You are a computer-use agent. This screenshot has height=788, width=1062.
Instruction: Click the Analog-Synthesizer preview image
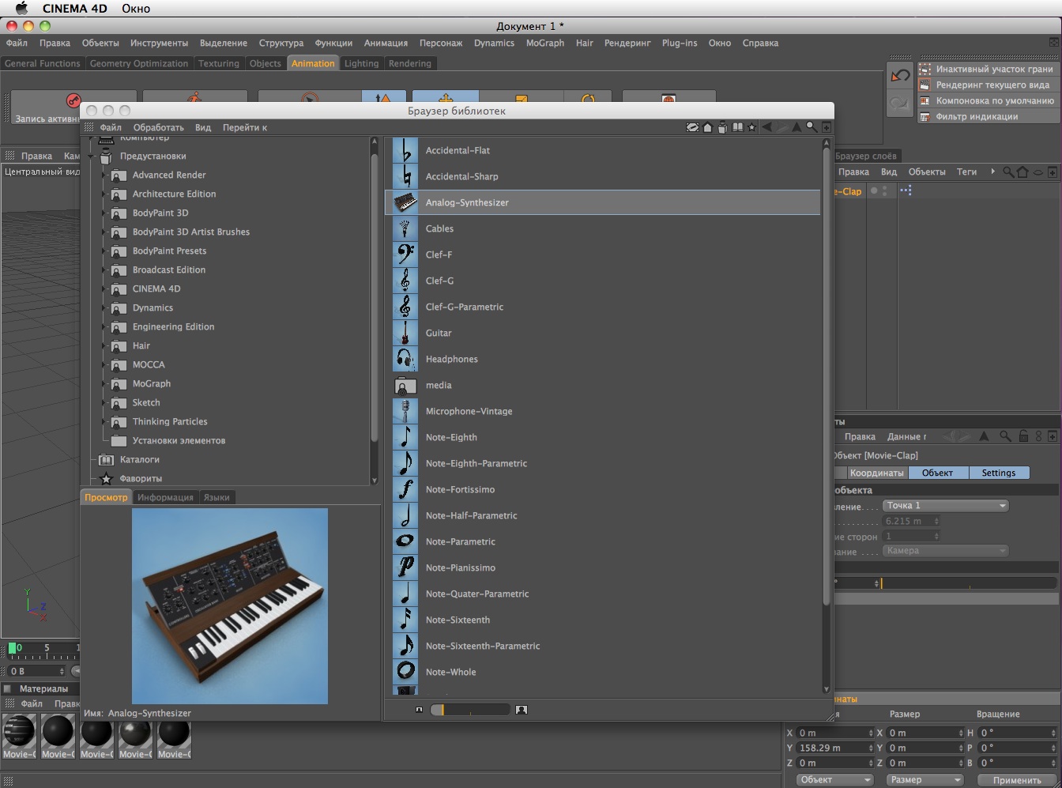[x=230, y=605]
